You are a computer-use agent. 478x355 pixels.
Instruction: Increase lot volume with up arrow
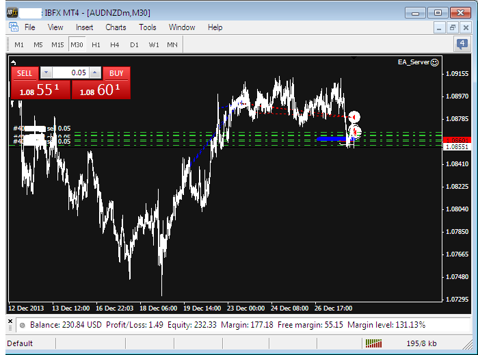(x=94, y=73)
